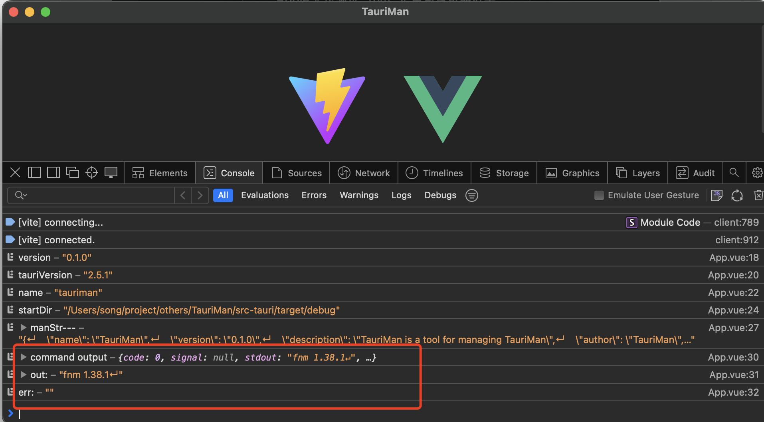Select the startDir path log row
Image resolution: width=764 pixels, height=422 pixels.
click(x=383, y=310)
